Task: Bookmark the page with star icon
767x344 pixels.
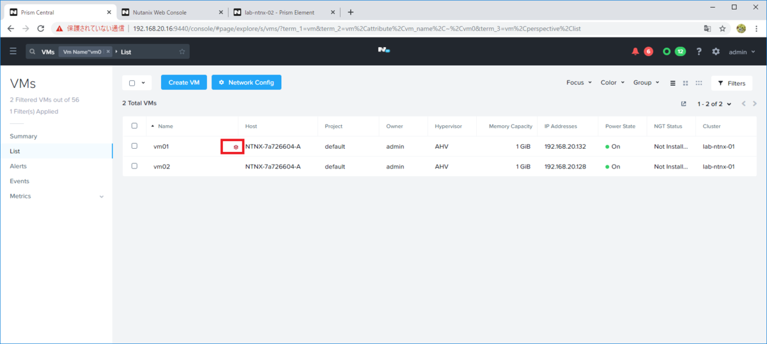Action: pos(722,29)
